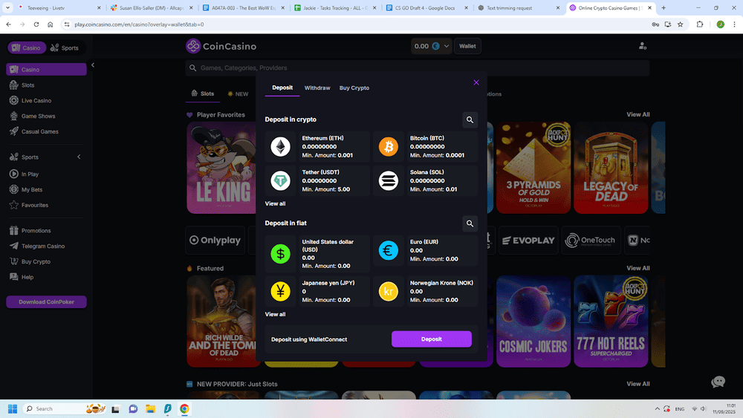
Task: Search fiat currencies with magnifier icon
Action: point(470,223)
